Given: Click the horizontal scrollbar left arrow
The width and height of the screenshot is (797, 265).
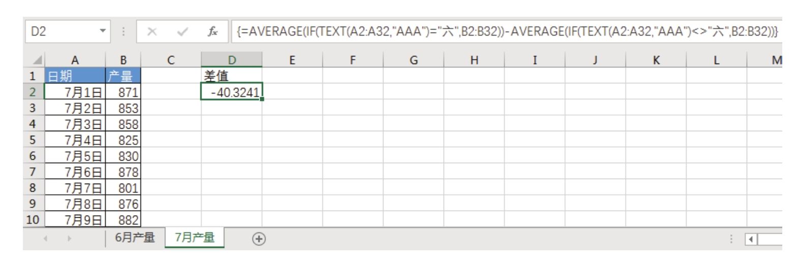Looking at the screenshot, I should tap(752, 239).
